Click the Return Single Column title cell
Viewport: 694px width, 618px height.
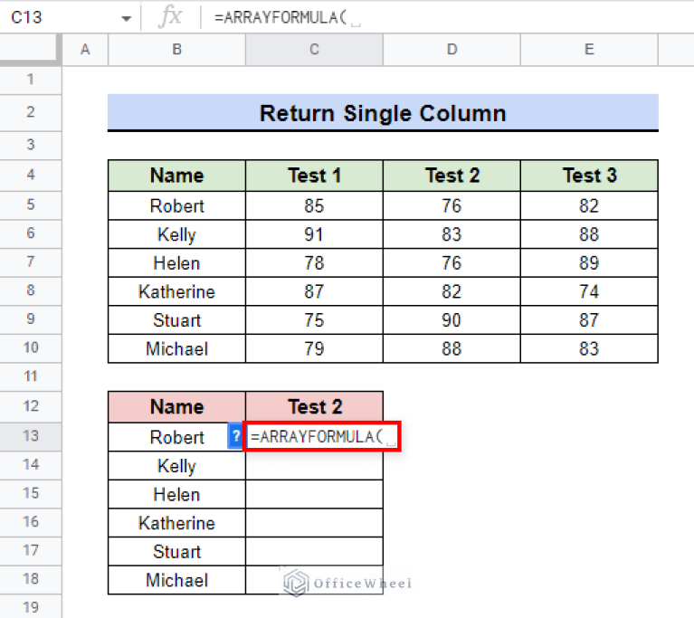(383, 113)
